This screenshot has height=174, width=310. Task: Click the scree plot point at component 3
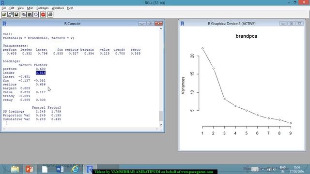[x=225, y=99]
